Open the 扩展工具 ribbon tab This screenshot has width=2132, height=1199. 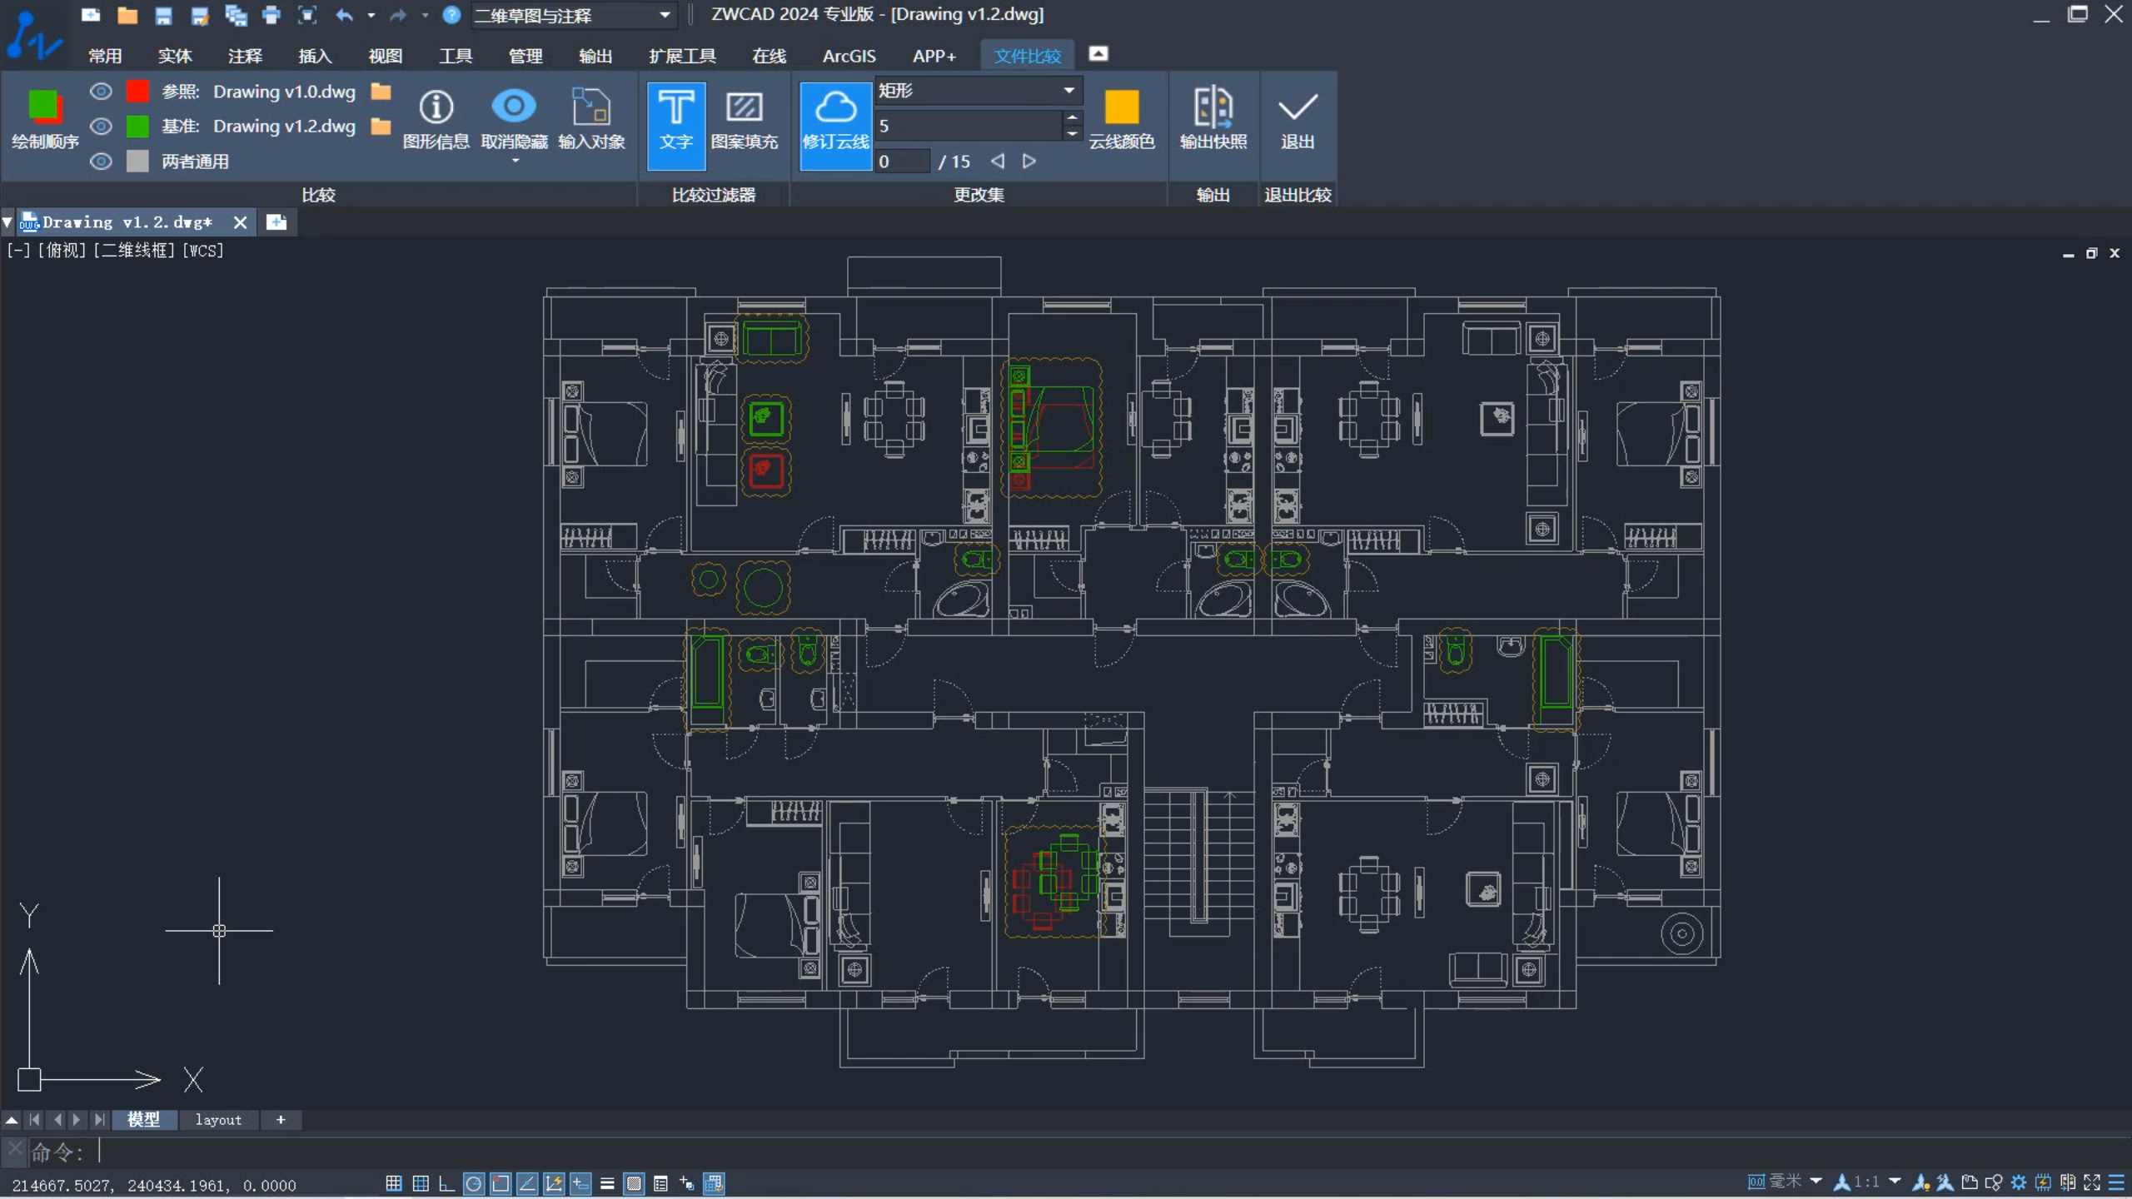click(682, 56)
